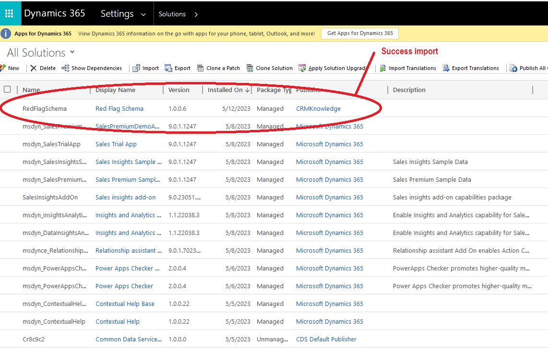Open the Contextual Help solution link
Viewport: 548px width, 351px height.
(118, 322)
